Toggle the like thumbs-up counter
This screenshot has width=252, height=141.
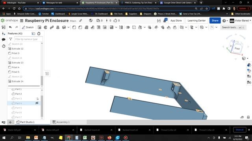[117, 20]
